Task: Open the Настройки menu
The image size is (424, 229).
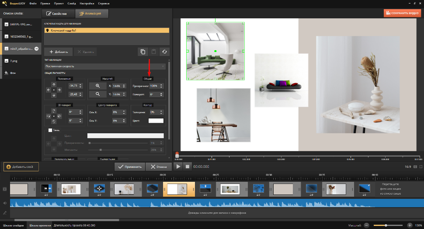Action: [x=87, y=3]
